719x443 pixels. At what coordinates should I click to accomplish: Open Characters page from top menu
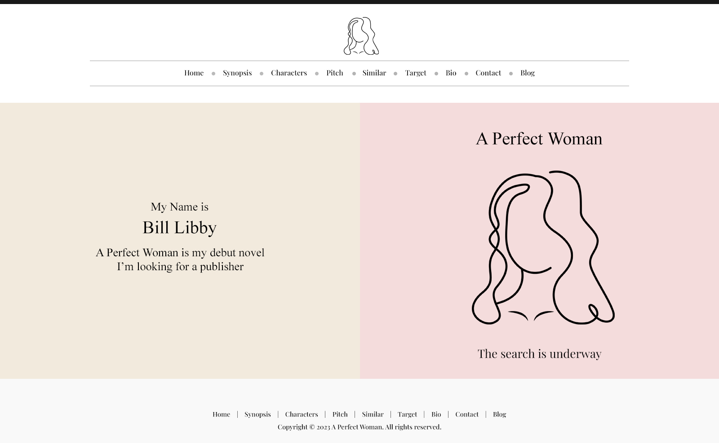(288, 73)
